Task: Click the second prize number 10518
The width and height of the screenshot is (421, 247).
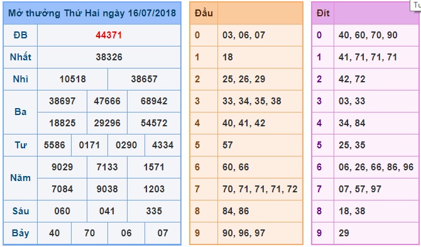Action: [73, 79]
